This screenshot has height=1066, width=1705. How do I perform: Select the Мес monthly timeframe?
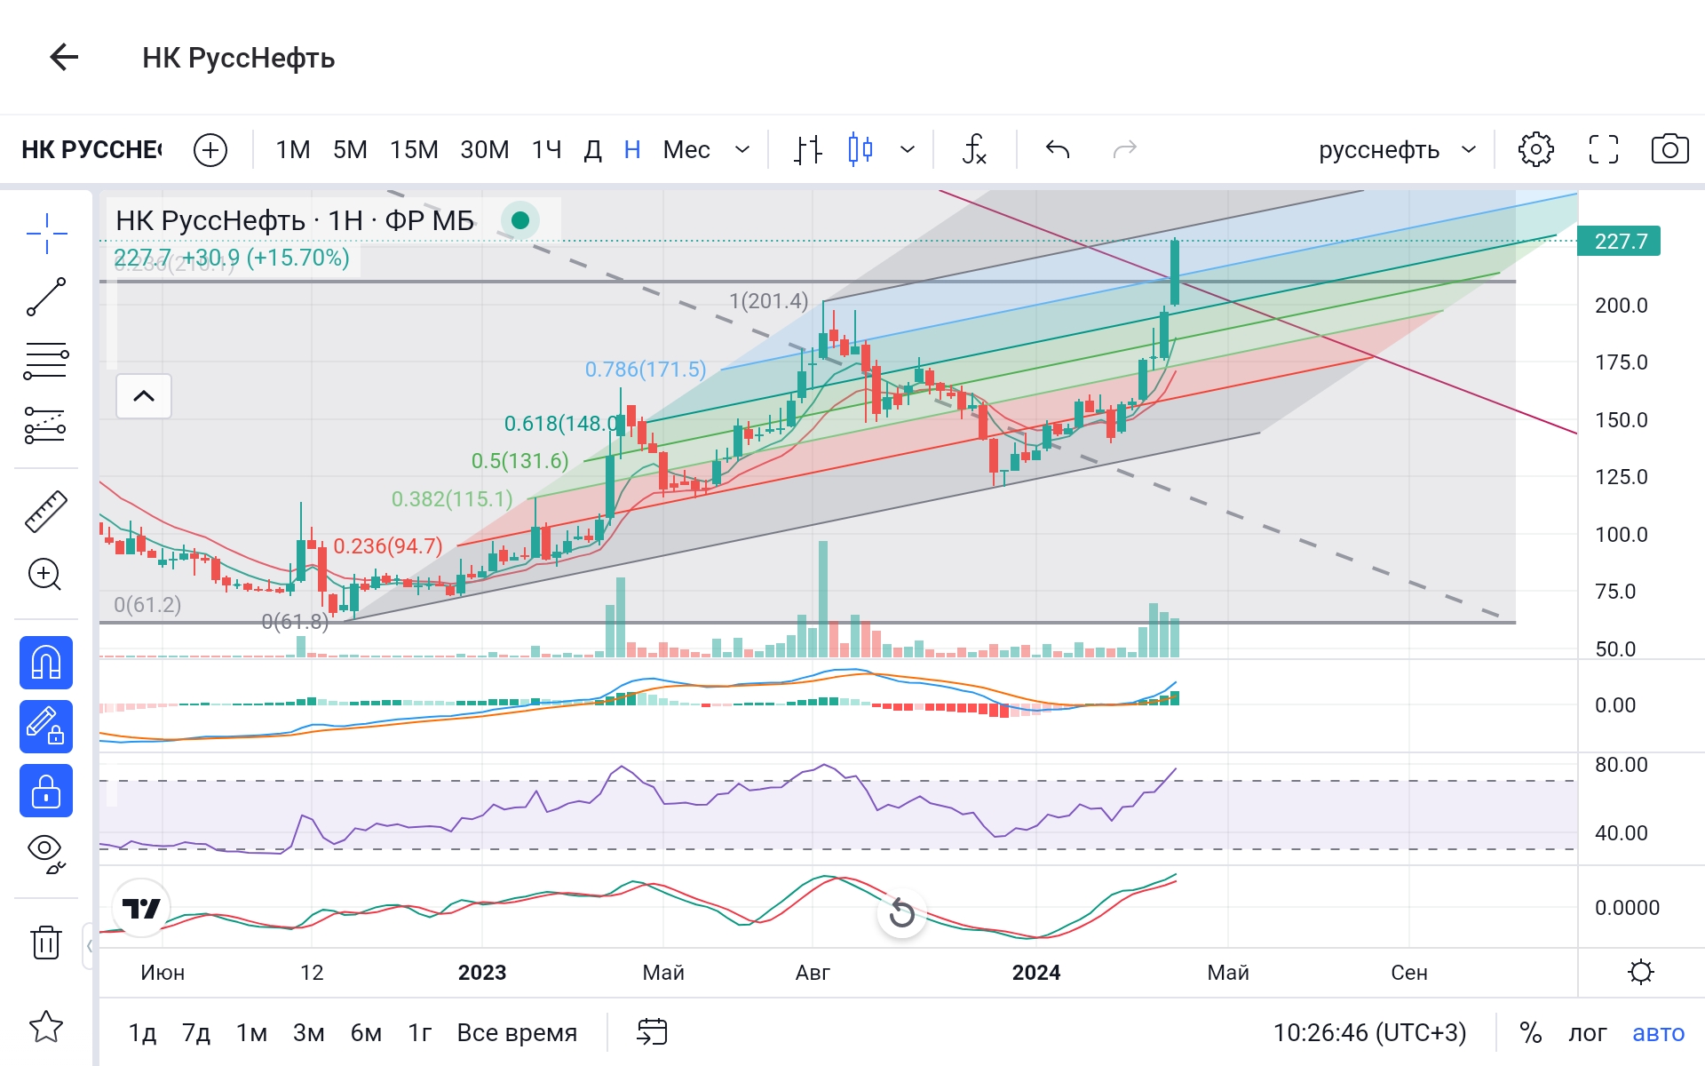pos(686,149)
